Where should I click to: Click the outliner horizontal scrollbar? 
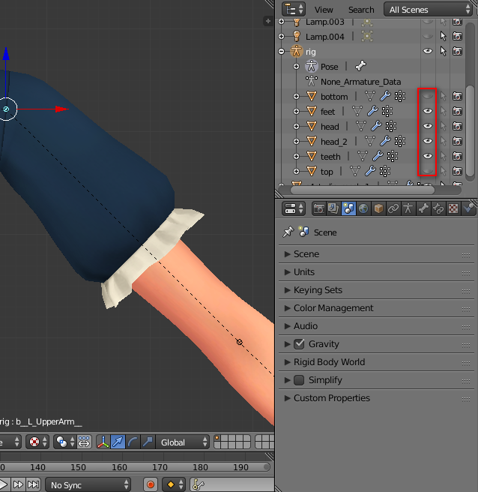point(363,190)
